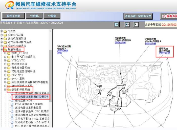Image resolution: width=177 pixels, height=130 pixels.
Task: Open the QQ customer service link
Action: [169, 25]
